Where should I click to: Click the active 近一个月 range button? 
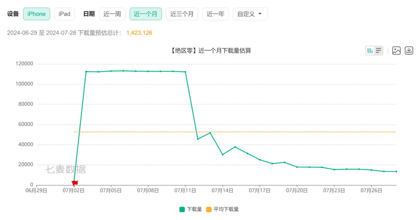[x=145, y=14]
